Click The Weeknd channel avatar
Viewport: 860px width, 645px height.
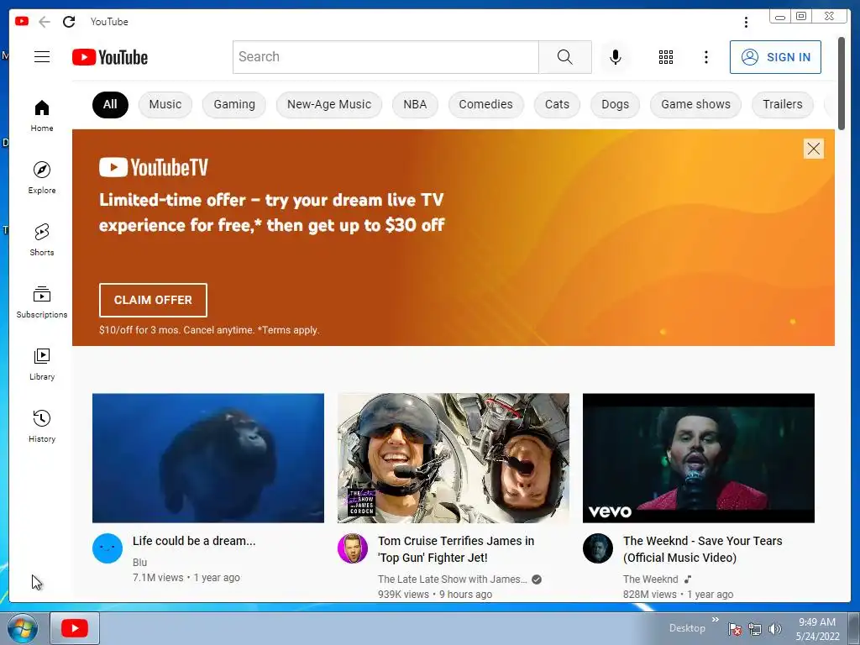pyautogui.click(x=598, y=548)
